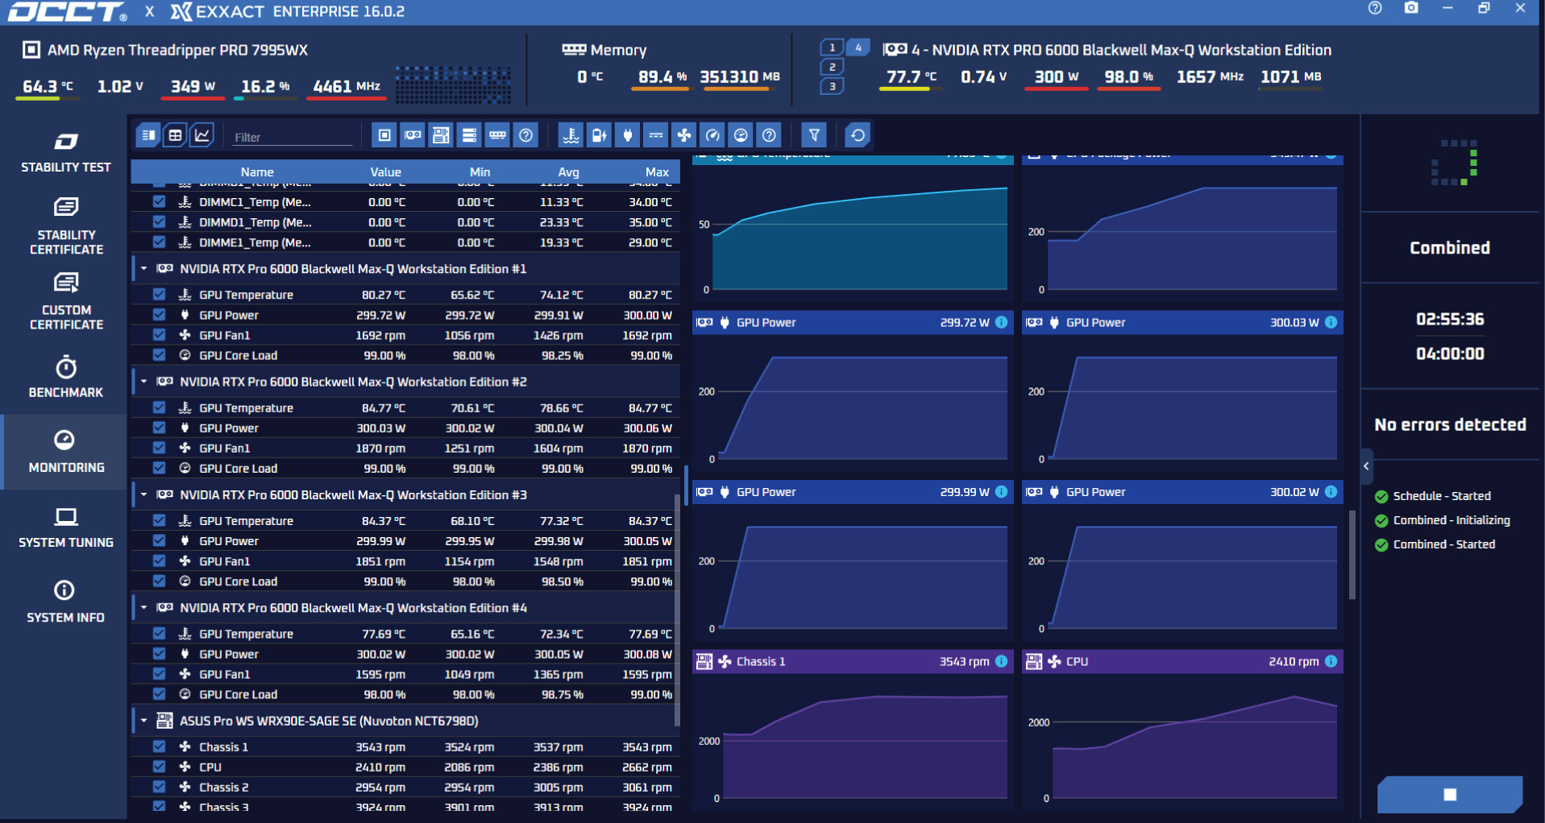This screenshot has width=1545, height=823.
Task: Collapse the right test status panel
Action: 1366,466
